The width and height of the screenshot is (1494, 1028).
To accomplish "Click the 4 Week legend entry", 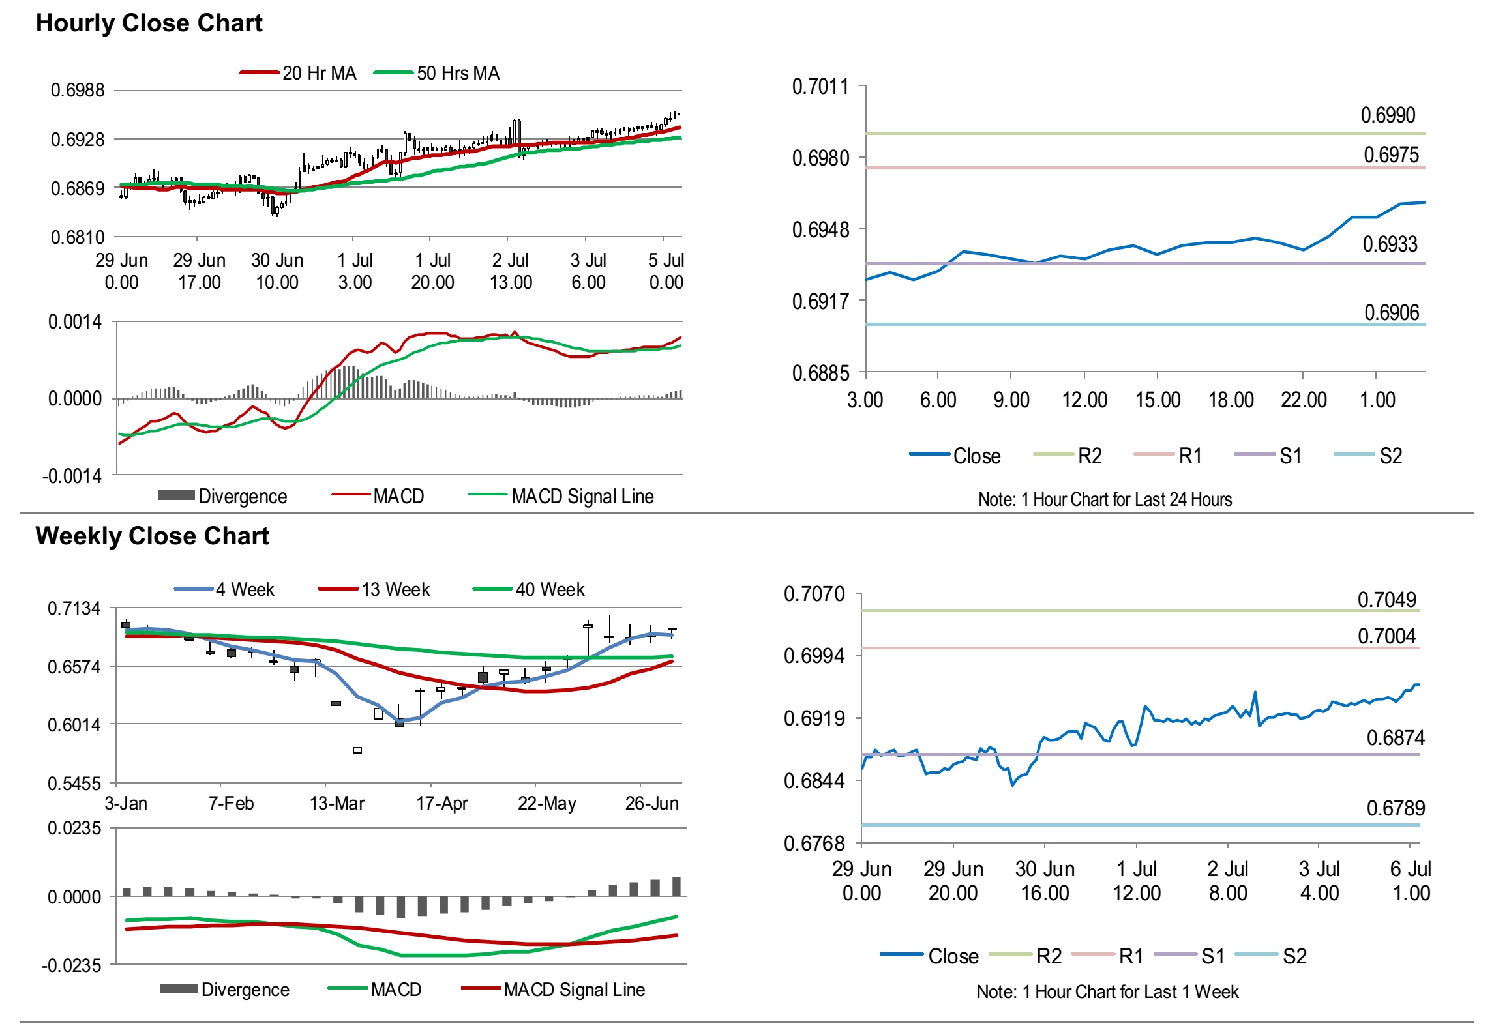I will [x=245, y=589].
